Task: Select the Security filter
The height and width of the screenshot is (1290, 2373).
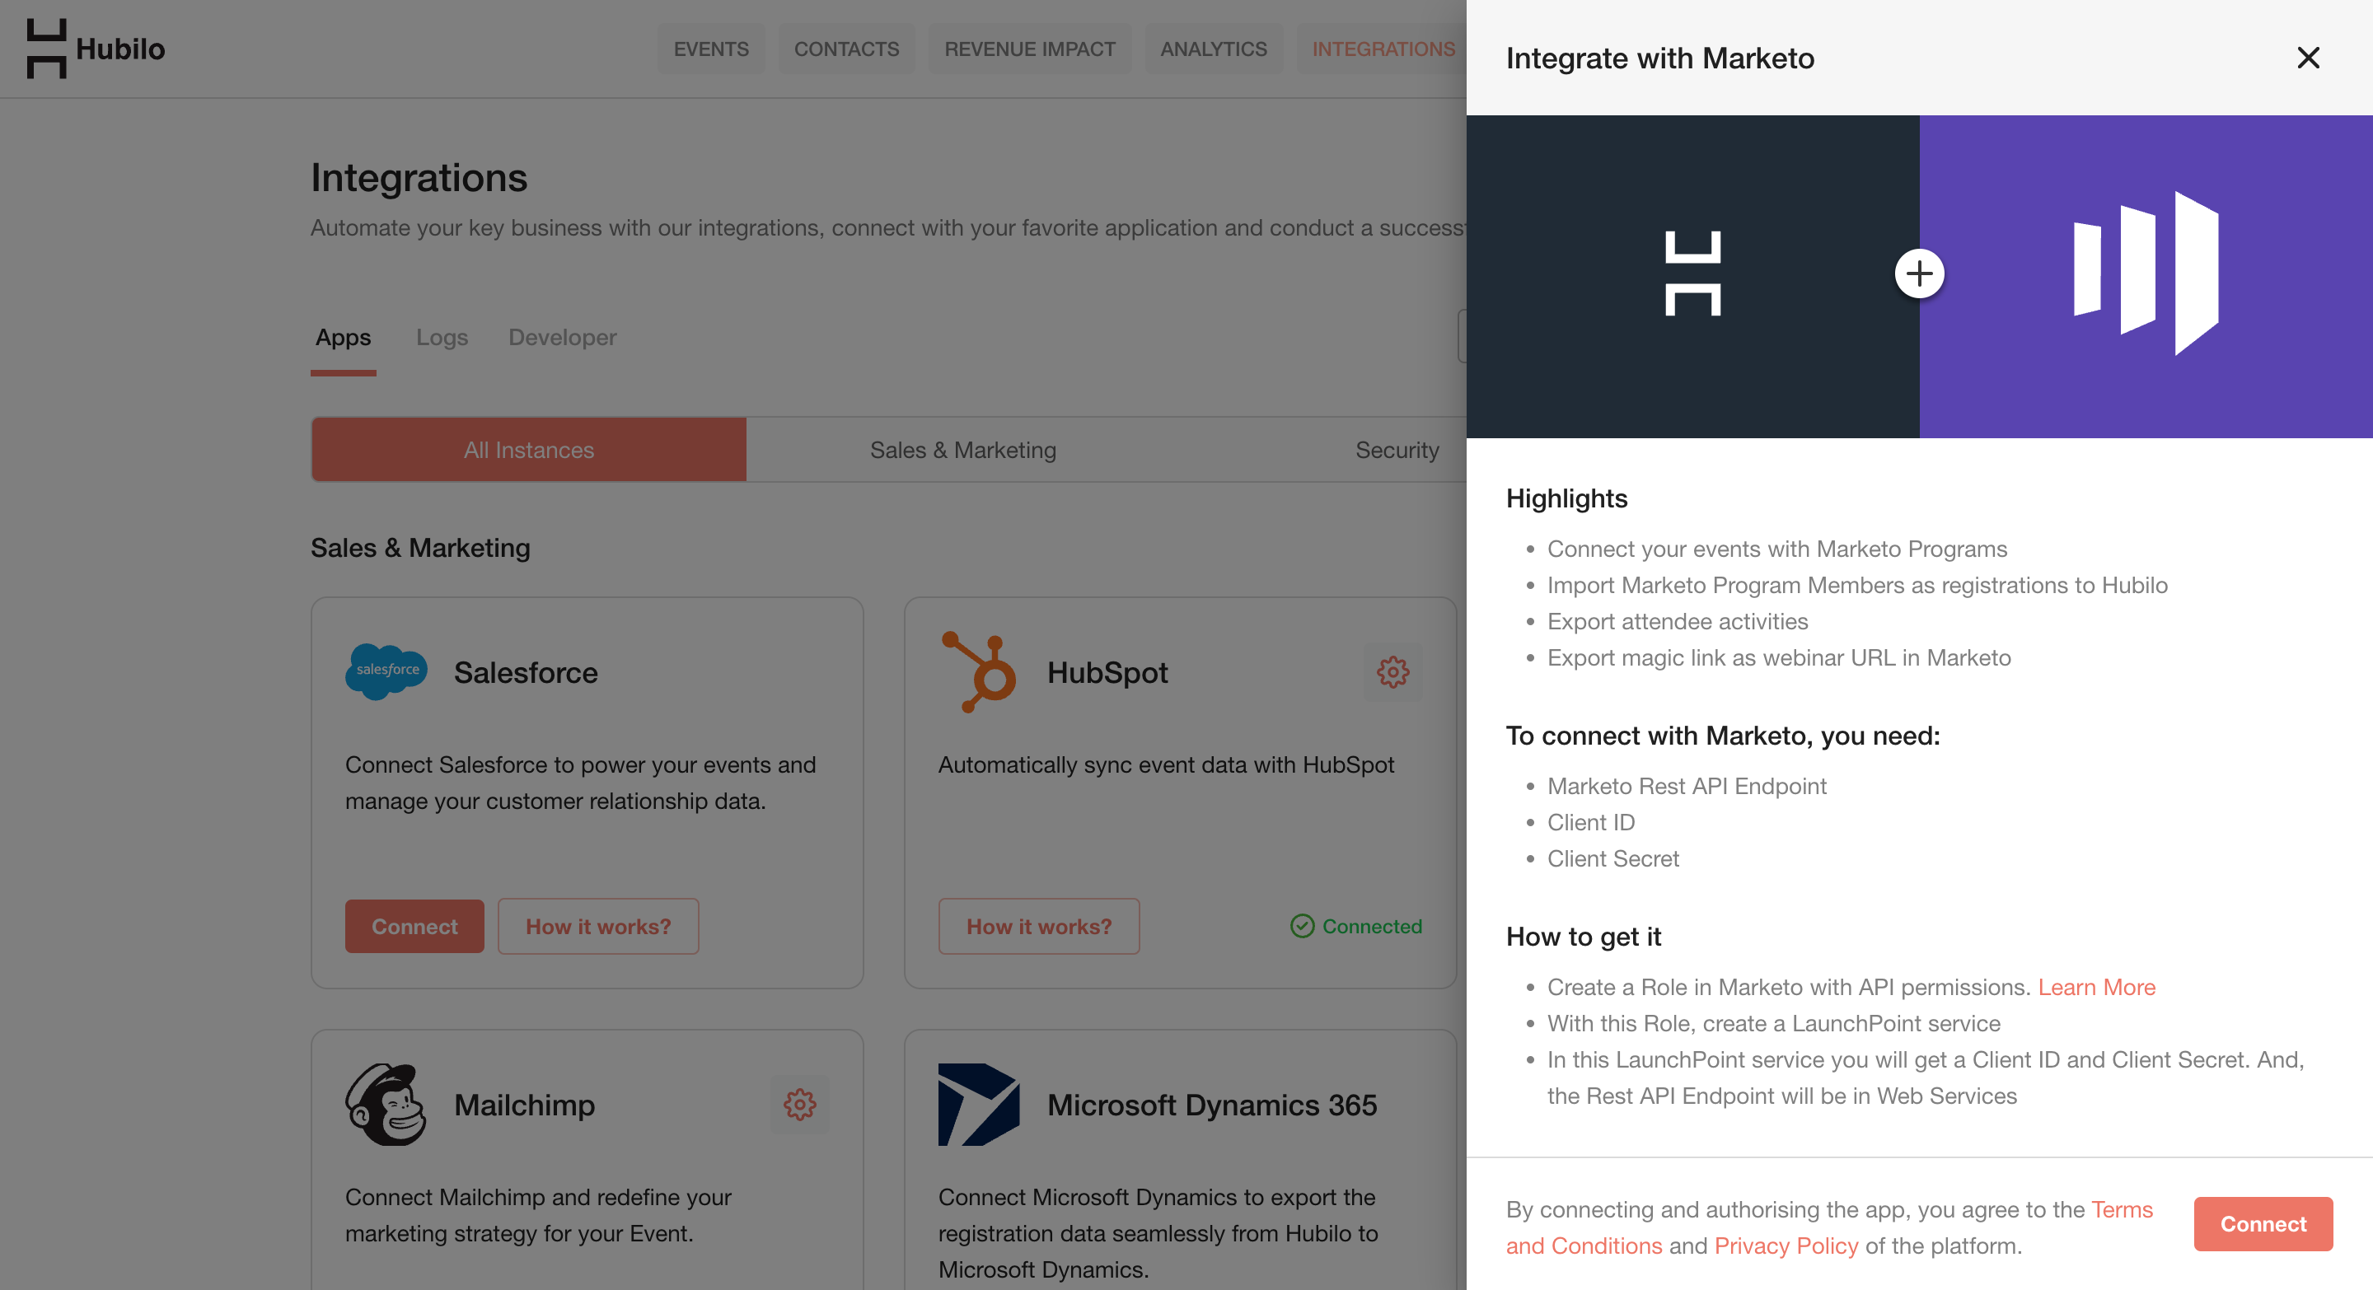Action: (x=1397, y=449)
